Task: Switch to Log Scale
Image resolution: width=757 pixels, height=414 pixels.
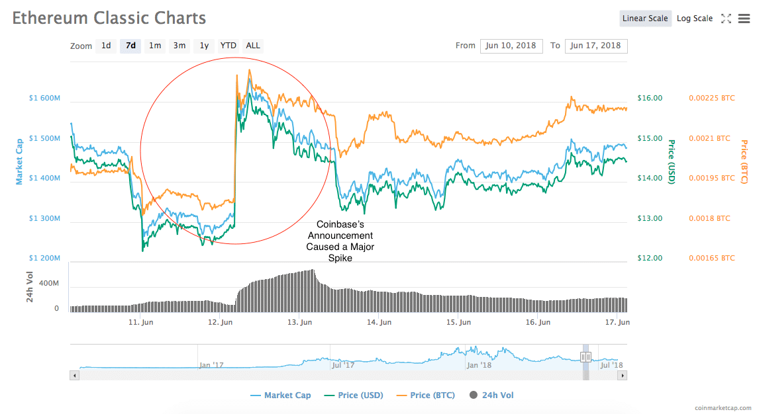Action: (694, 19)
